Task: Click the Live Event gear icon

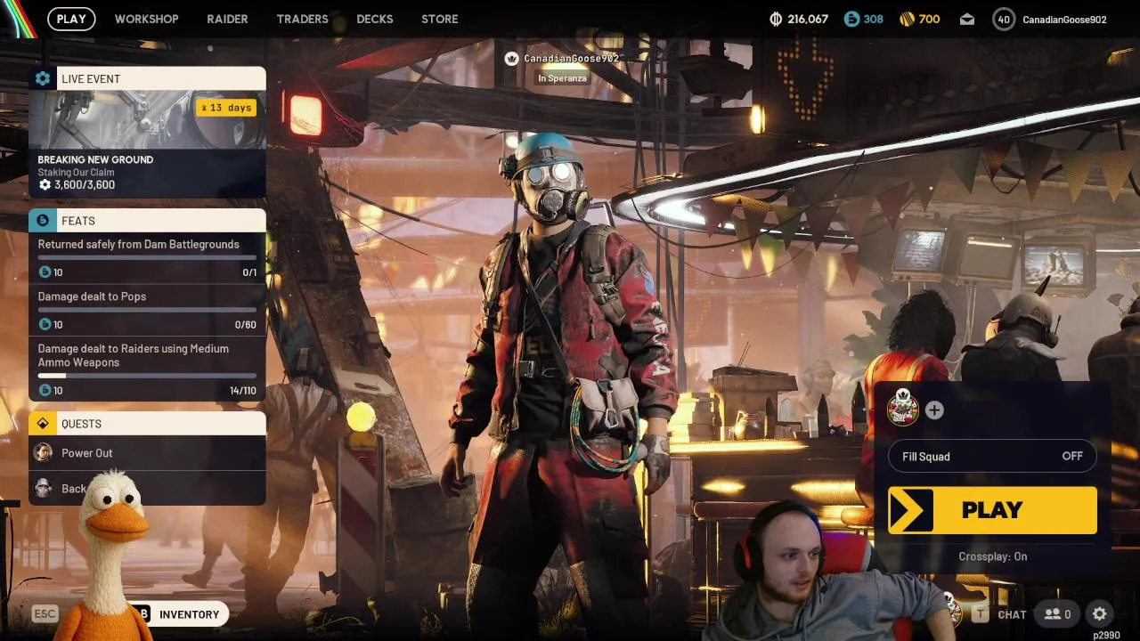Action: tap(43, 78)
